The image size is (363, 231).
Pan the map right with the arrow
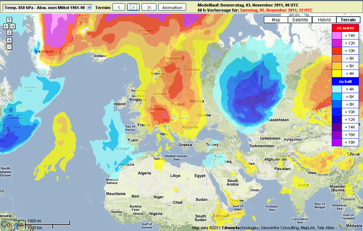(x=12, y=26)
